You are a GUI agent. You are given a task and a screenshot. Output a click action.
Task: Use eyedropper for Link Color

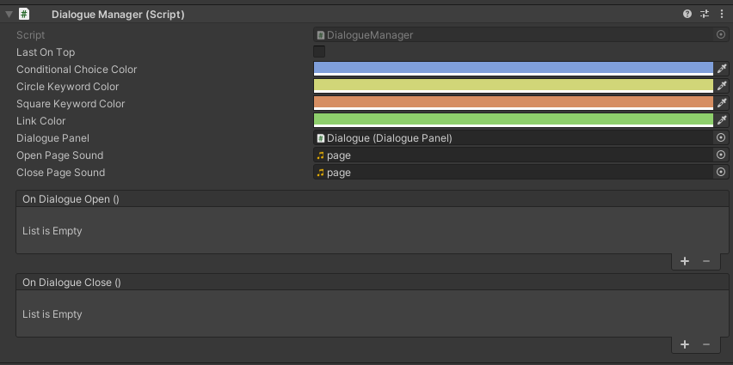tap(722, 121)
